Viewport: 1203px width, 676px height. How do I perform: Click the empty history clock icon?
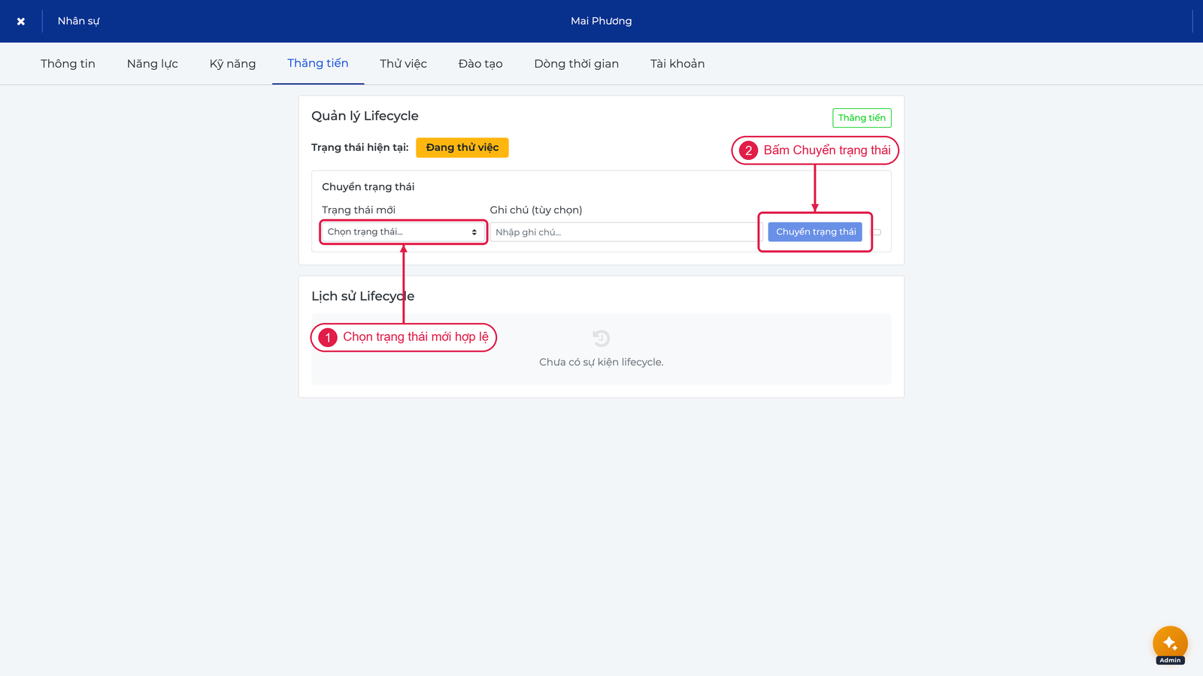coord(601,338)
